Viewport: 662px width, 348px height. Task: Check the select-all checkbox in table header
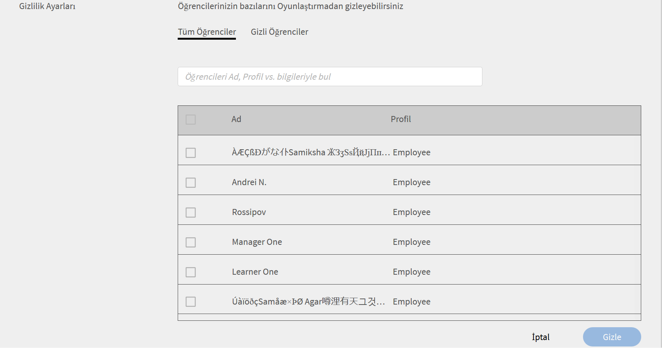(191, 120)
